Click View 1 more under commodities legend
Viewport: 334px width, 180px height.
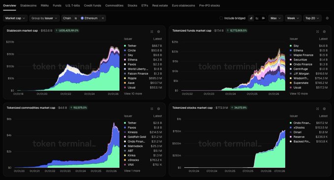[132, 171]
